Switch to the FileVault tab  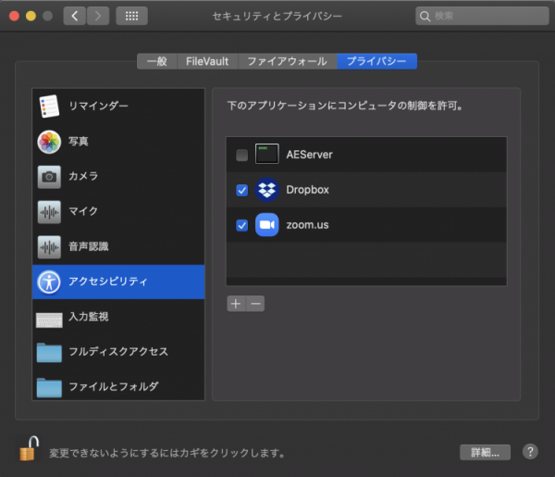[207, 61]
